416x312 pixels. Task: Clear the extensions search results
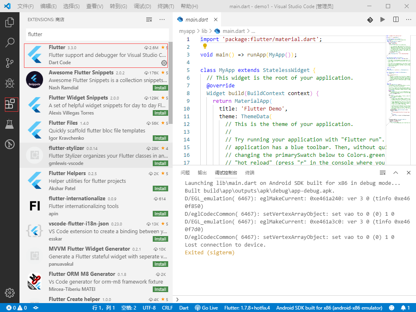coord(149,19)
